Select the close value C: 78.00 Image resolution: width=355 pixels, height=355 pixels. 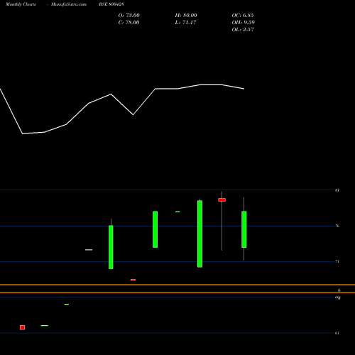tap(129, 23)
